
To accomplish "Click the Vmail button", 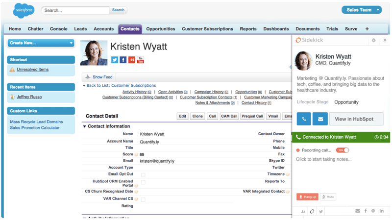I will click(x=273, y=116).
